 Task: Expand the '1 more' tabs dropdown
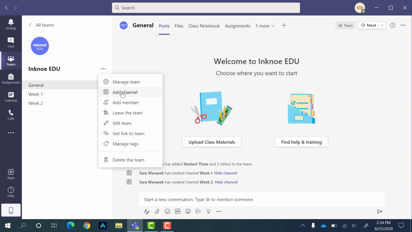tap(265, 26)
